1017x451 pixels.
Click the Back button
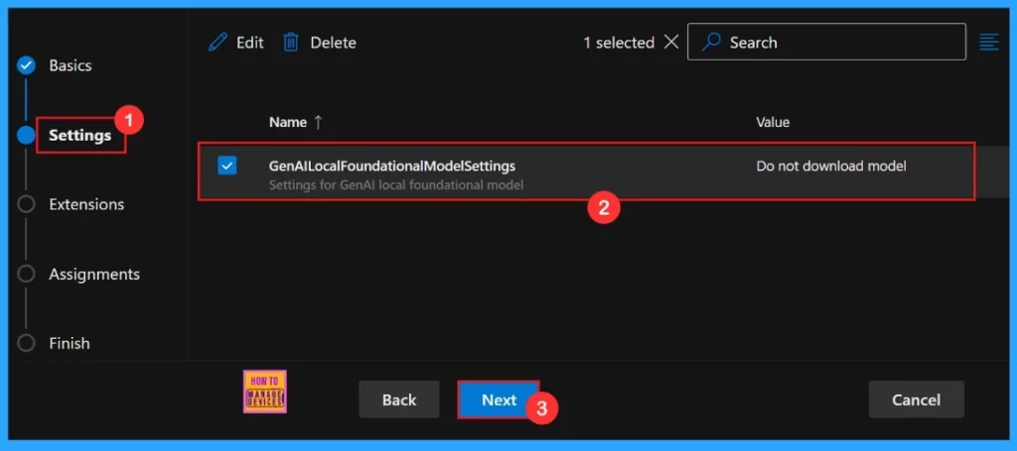(x=399, y=399)
